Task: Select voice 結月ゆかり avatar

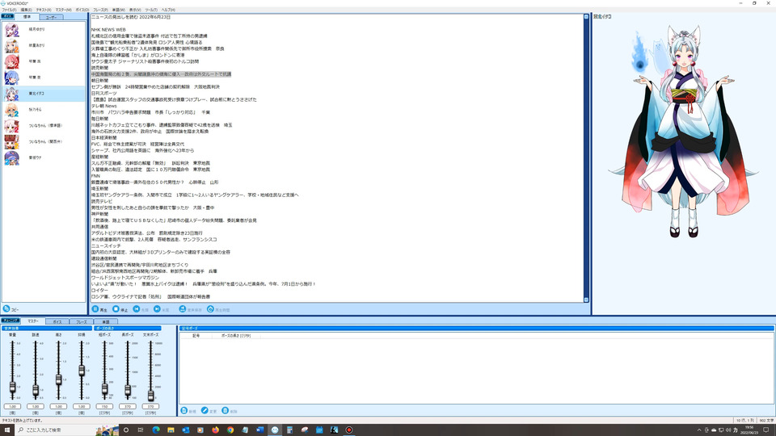Action: [x=12, y=30]
